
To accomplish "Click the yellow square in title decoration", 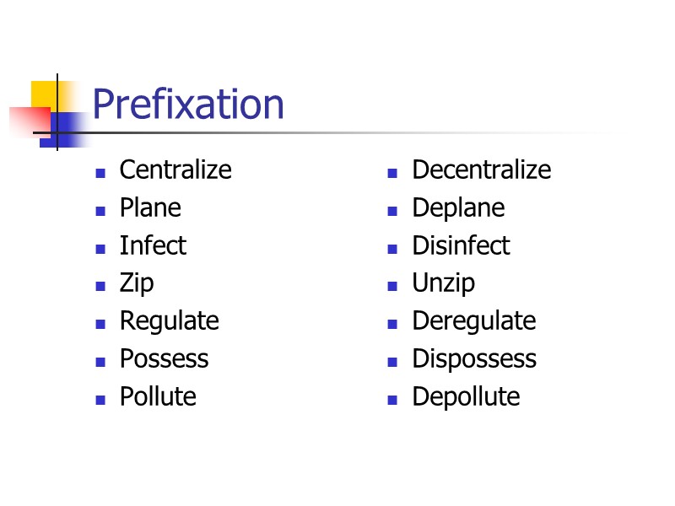I will [x=44, y=94].
